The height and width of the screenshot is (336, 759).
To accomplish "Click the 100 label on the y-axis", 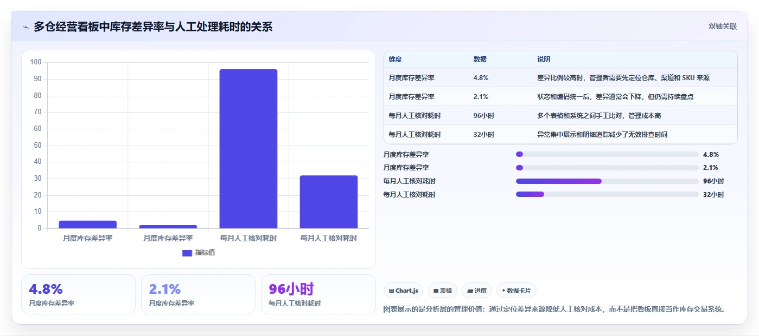I will [x=36, y=62].
